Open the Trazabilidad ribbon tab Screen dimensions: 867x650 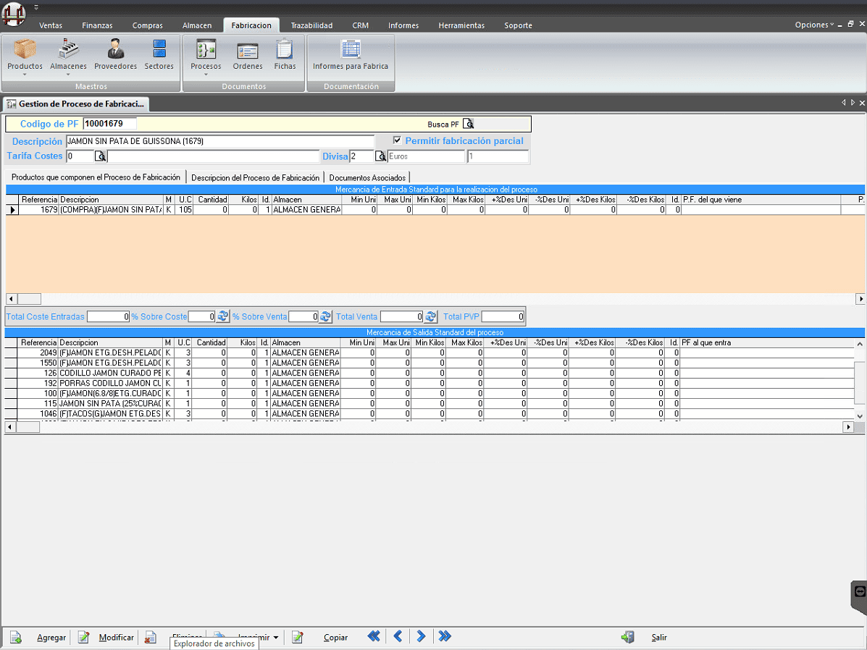[312, 25]
